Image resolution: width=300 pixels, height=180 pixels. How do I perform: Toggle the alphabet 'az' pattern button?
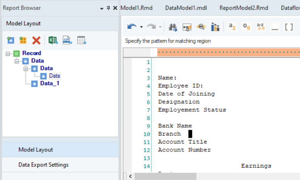232,27
